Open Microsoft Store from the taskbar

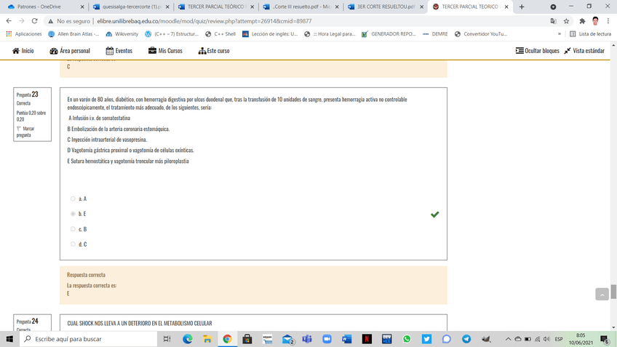247,339
